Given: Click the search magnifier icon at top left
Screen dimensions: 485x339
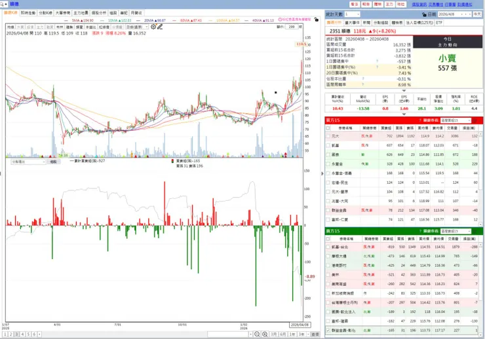Looking at the screenshot, I should pyautogui.click(x=3, y=4).
